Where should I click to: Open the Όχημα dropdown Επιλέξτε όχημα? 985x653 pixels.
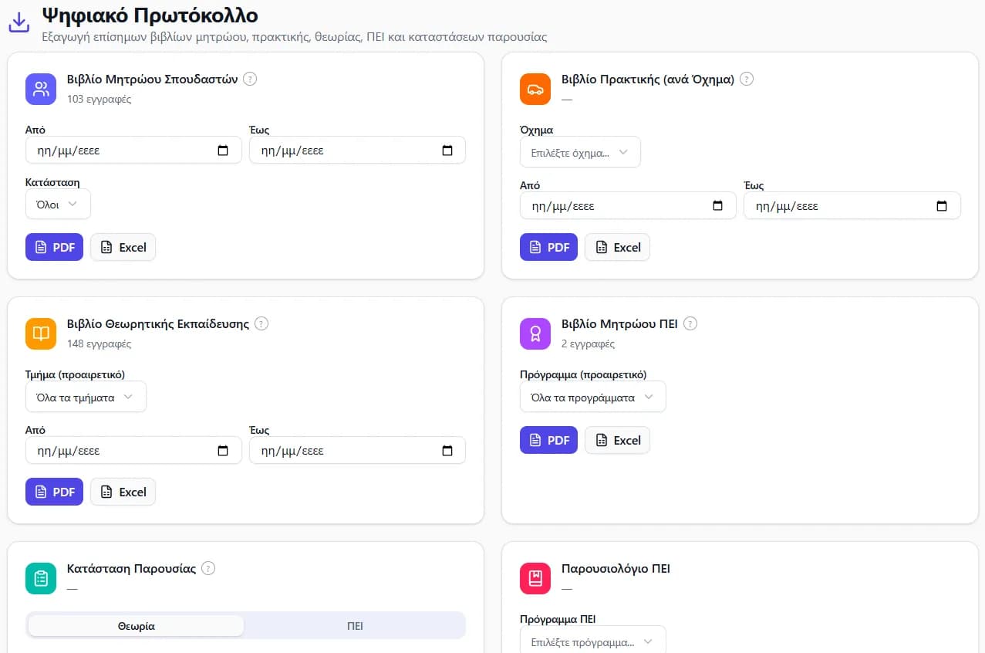[x=580, y=153]
